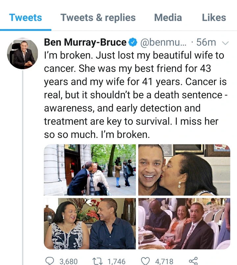Click the blue verified badge
Viewport: 237px width, 265px height.
click(133, 43)
